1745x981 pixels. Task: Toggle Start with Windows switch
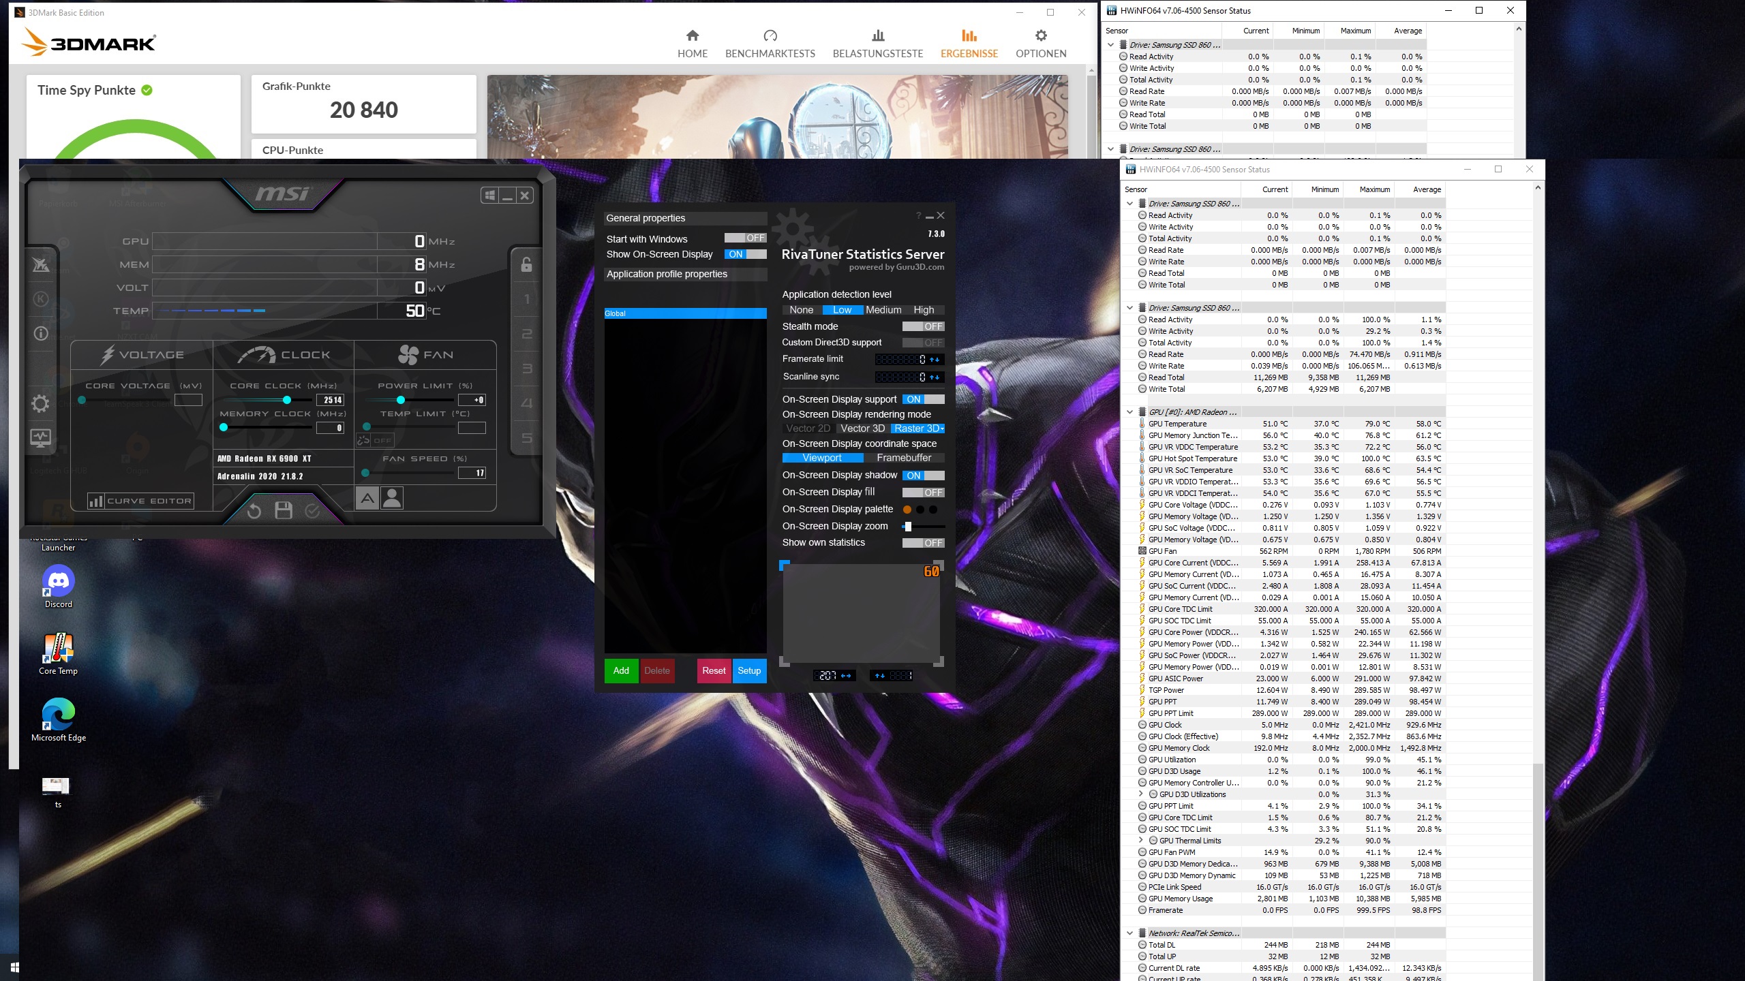pos(745,238)
